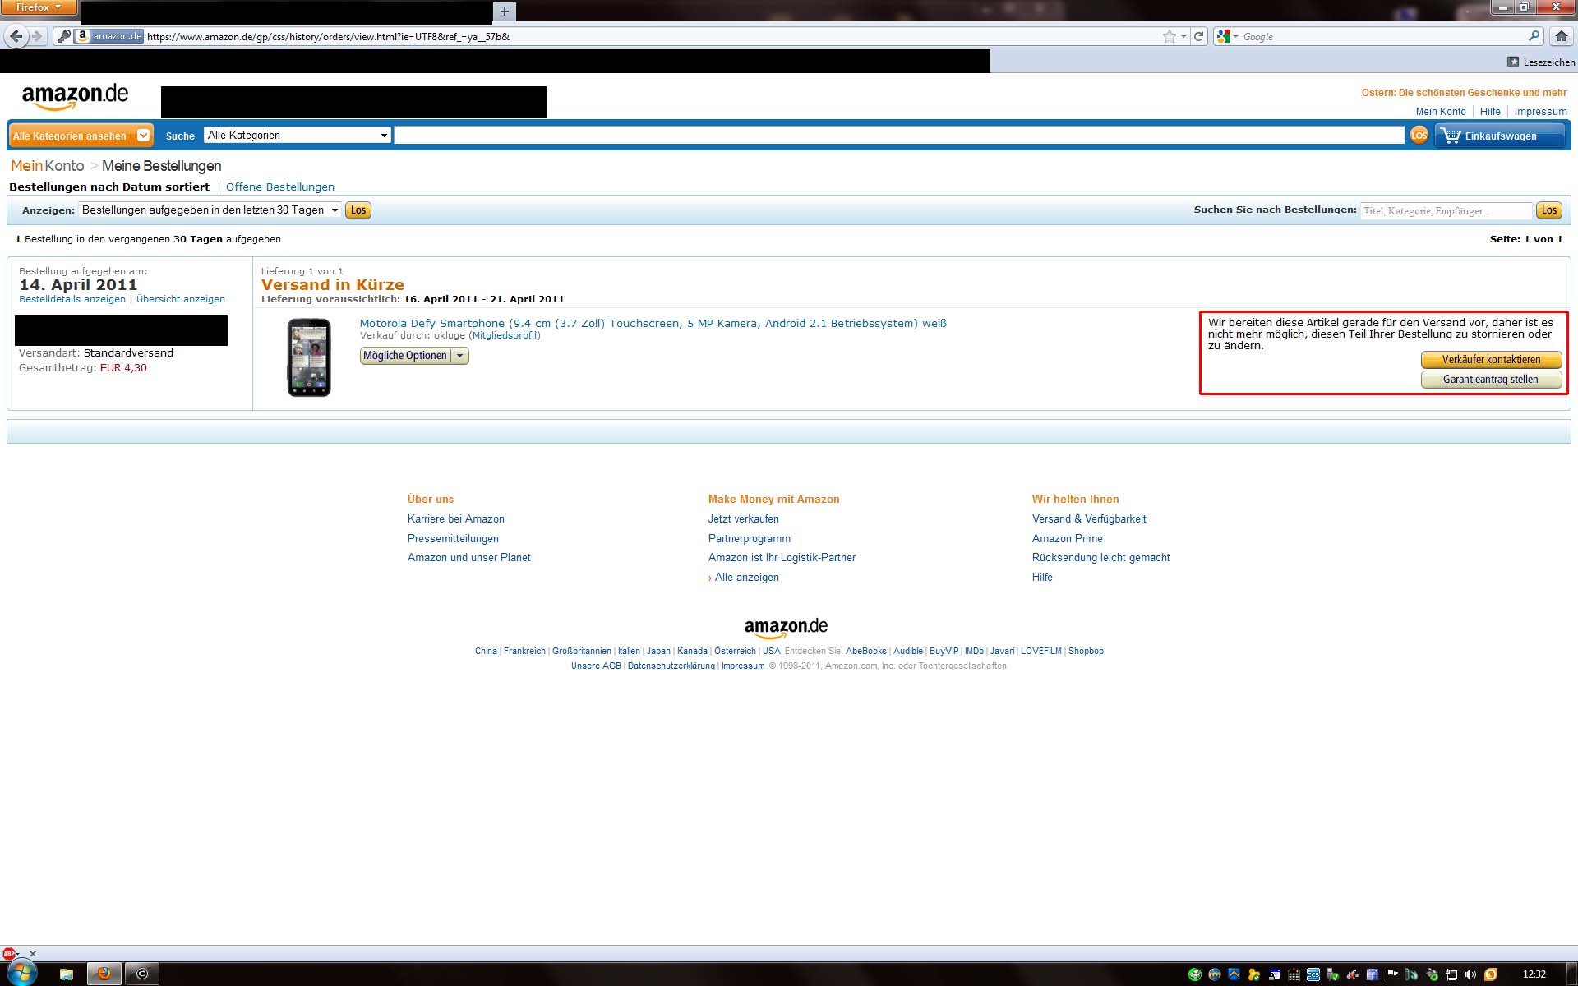Image resolution: width=1578 pixels, height=986 pixels.
Task: Click the Motorola Defy product thumbnail
Action: [x=309, y=357]
